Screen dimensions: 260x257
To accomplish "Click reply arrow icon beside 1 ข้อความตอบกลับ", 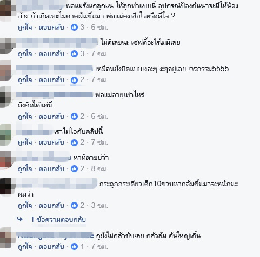I will tap(19, 219).
